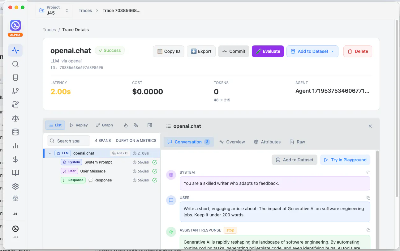Open the traces activity icon in sidebar
This screenshot has height=251, width=400.
coord(15,50)
